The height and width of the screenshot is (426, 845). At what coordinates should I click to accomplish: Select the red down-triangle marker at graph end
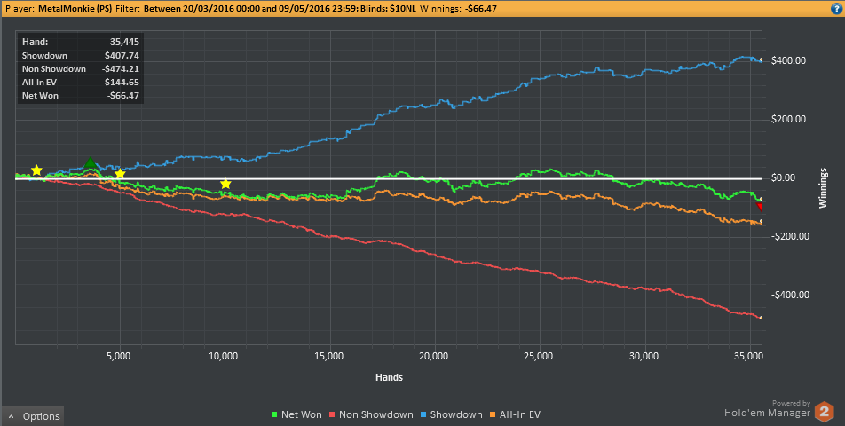click(760, 208)
